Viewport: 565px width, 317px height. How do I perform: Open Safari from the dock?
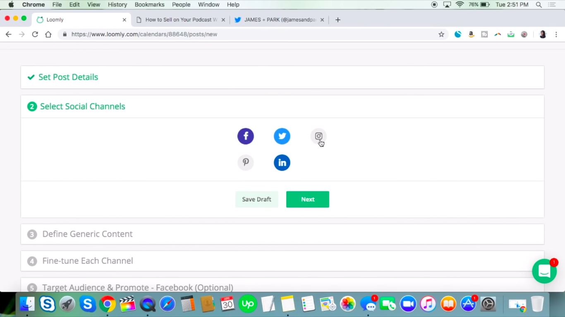[x=168, y=304]
